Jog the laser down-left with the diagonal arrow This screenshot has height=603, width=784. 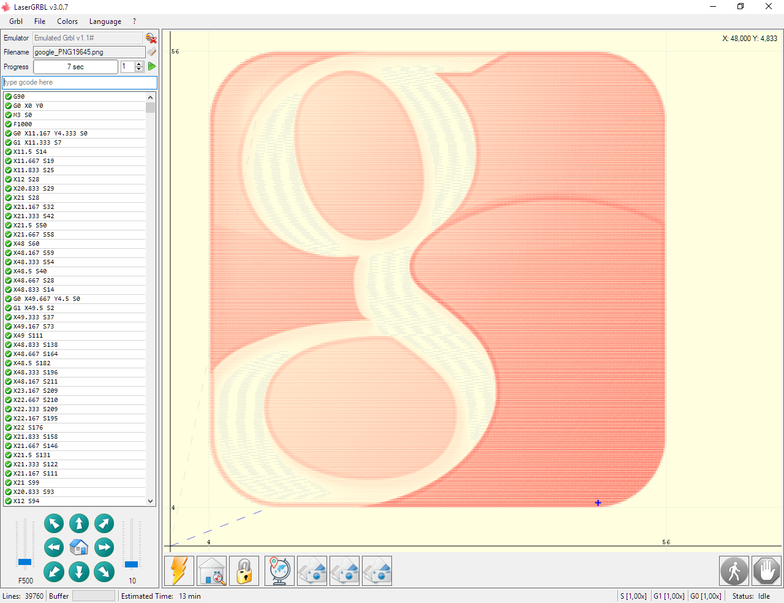[x=54, y=572]
